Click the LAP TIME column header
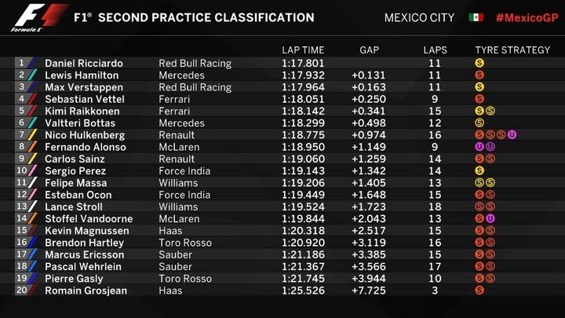This screenshot has height=318, width=565. 303,50
